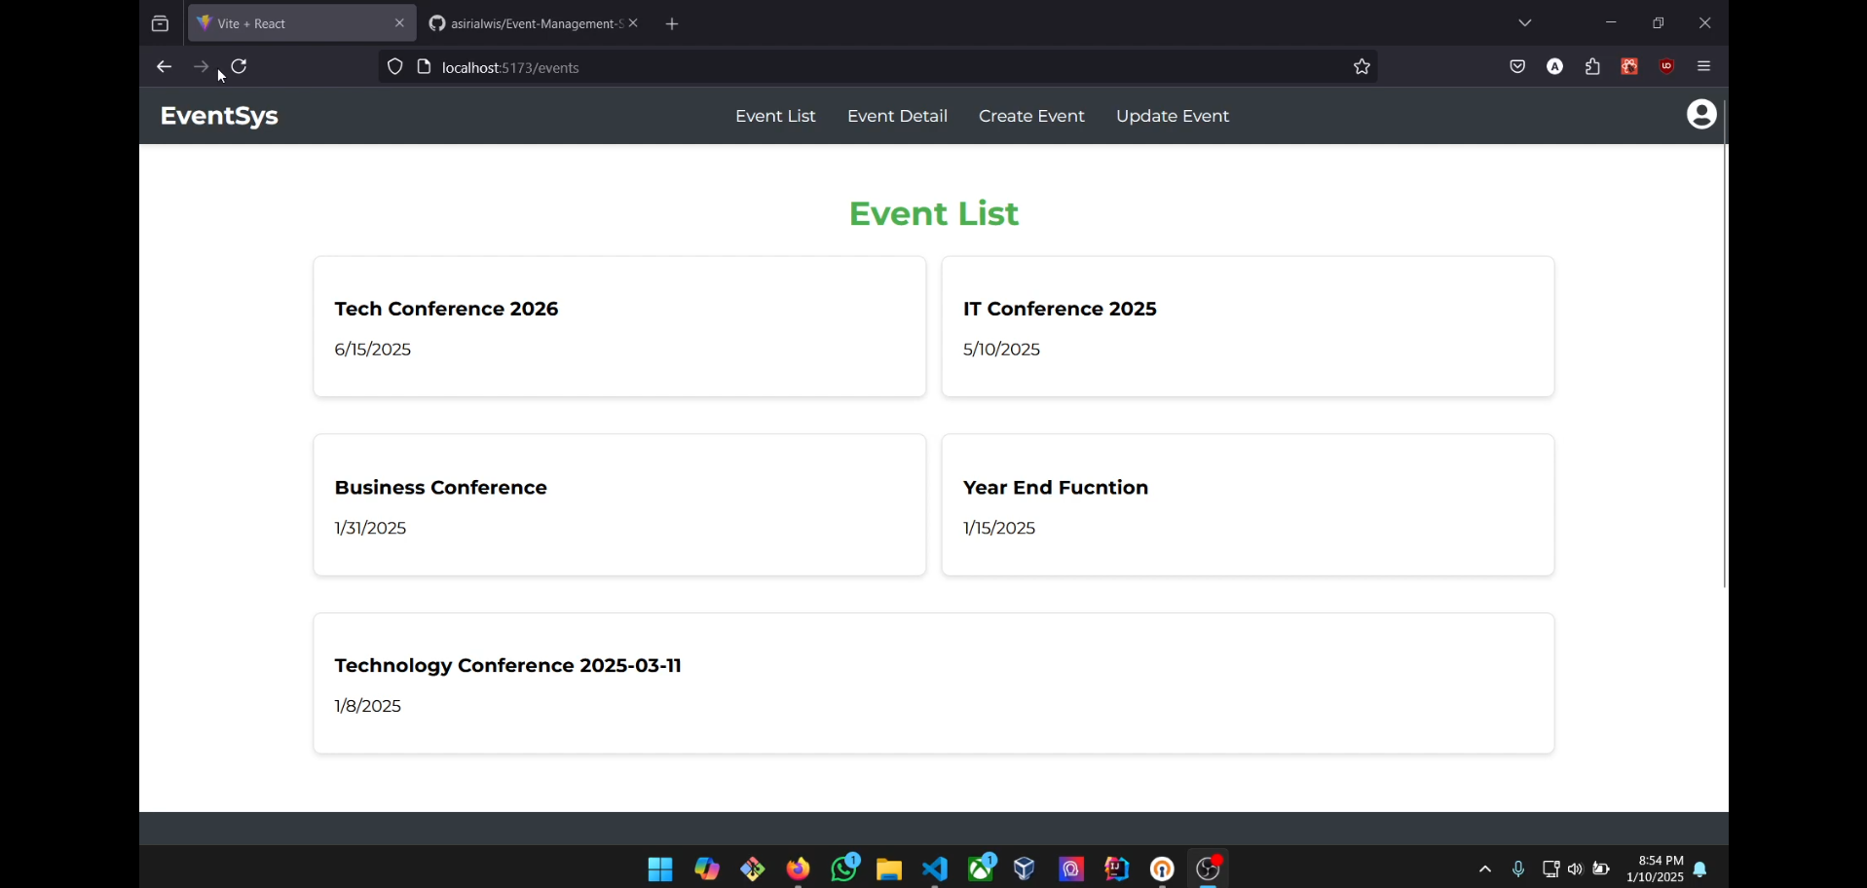This screenshot has height=888, width=1867.
Task: Go back with the browser back arrow
Action: coord(164,66)
